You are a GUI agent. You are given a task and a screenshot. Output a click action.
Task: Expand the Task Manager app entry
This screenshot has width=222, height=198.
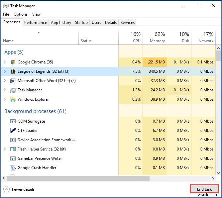click(x=5, y=90)
